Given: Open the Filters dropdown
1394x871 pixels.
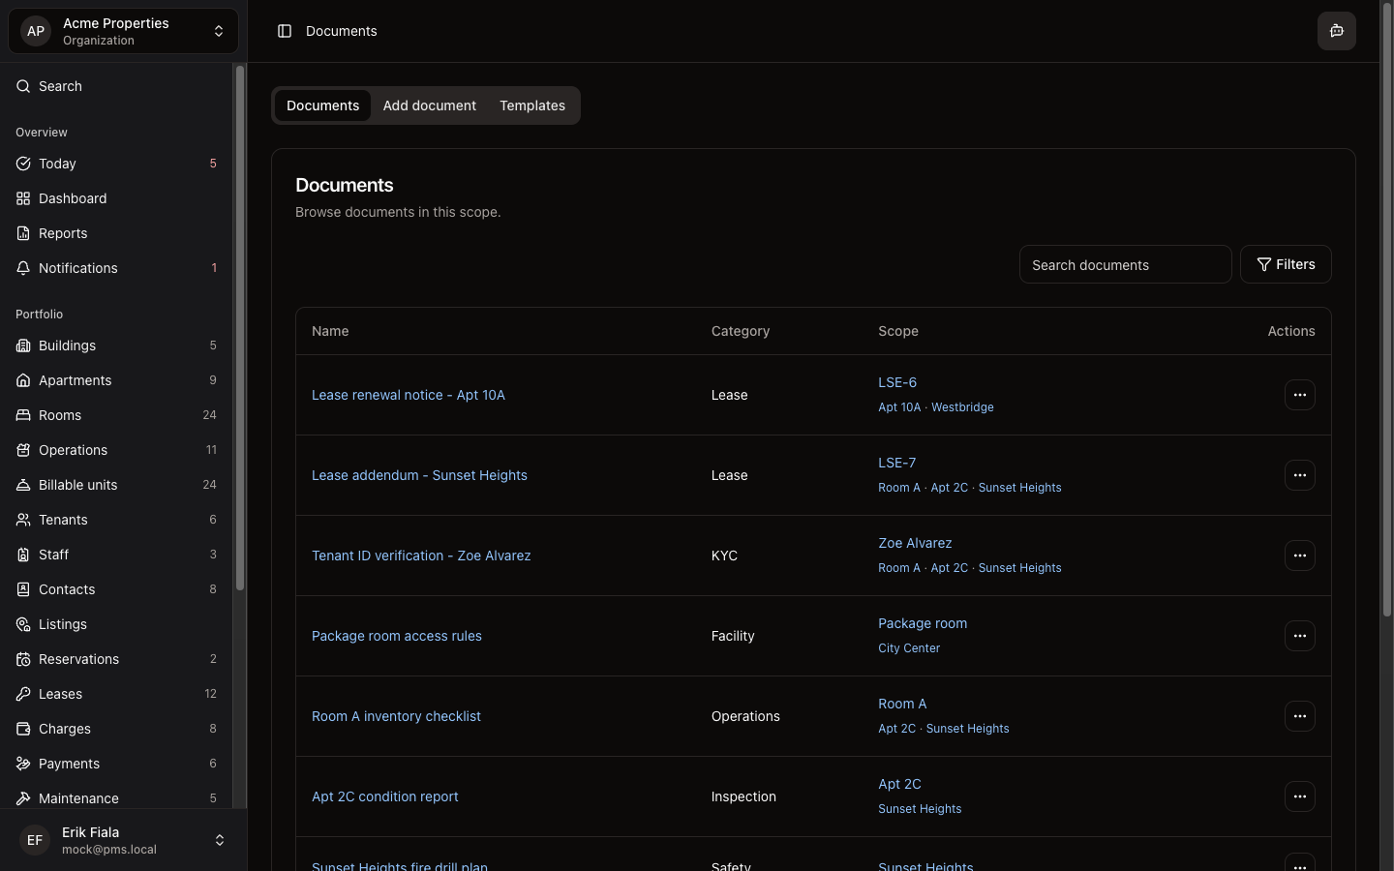Looking at the screenshot, I should tap(1285, 264).
